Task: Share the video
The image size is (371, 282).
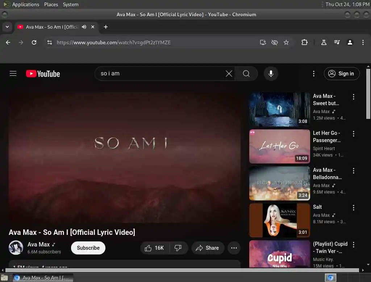Action: tap(207, 248)
